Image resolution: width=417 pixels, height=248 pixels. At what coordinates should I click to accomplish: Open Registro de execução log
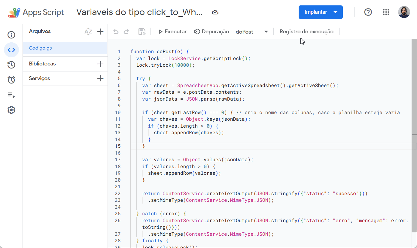(306, 32)
